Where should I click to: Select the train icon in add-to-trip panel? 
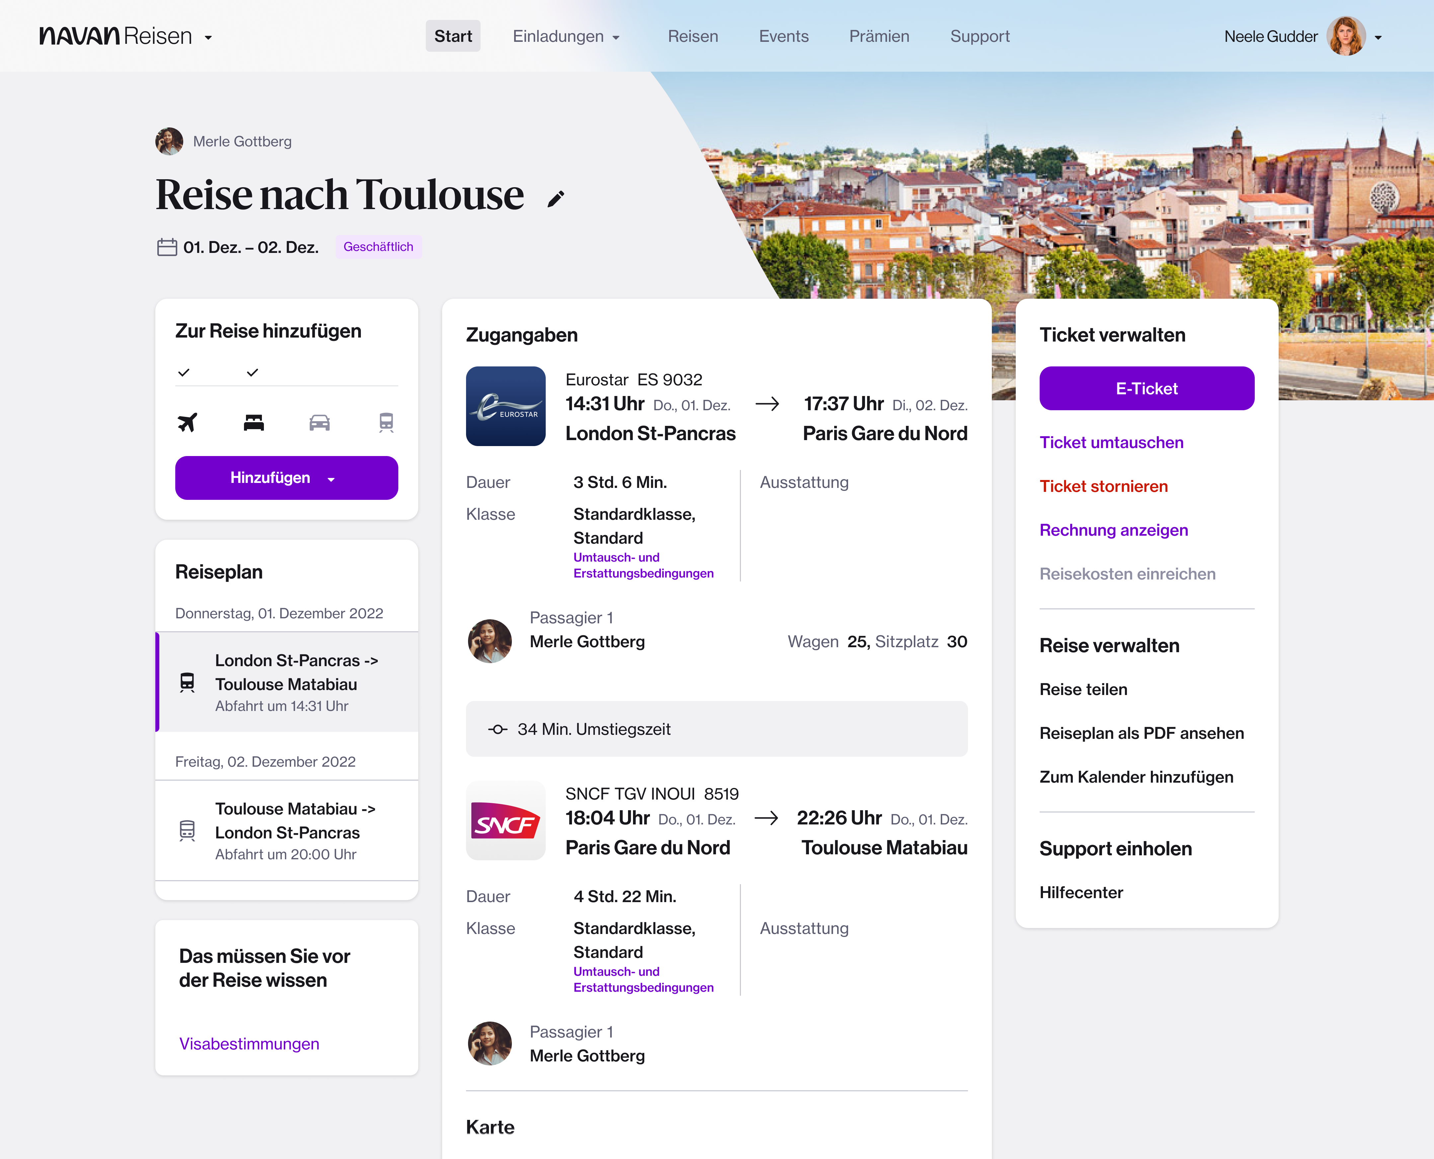(x=386, y=422)
